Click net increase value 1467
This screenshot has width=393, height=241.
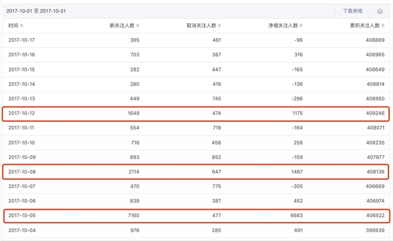click(296, 172)
